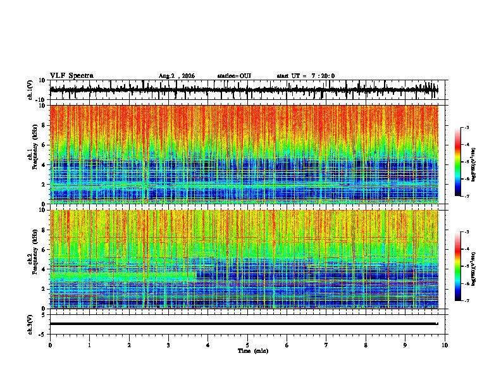Click the "8" kHz tick of ch.1 spectrogram
Viewport: 501px width, 387px height.
[44, 125]
